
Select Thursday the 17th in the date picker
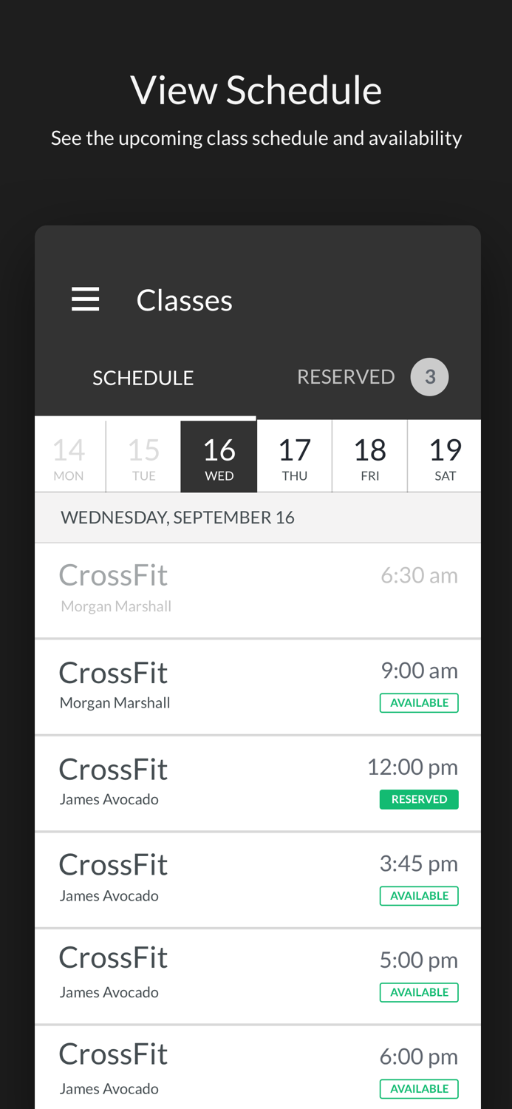pos(295,455)
